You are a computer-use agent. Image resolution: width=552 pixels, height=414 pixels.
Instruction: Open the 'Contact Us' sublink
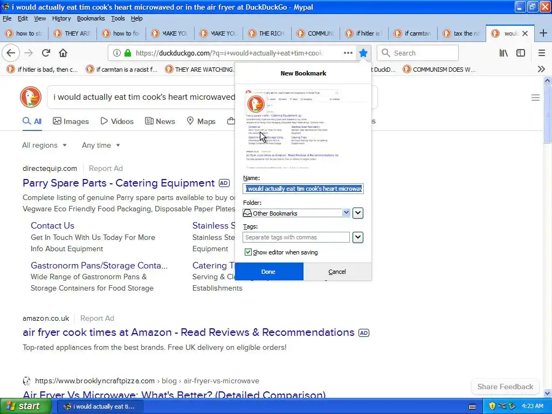tap(52, 226)
